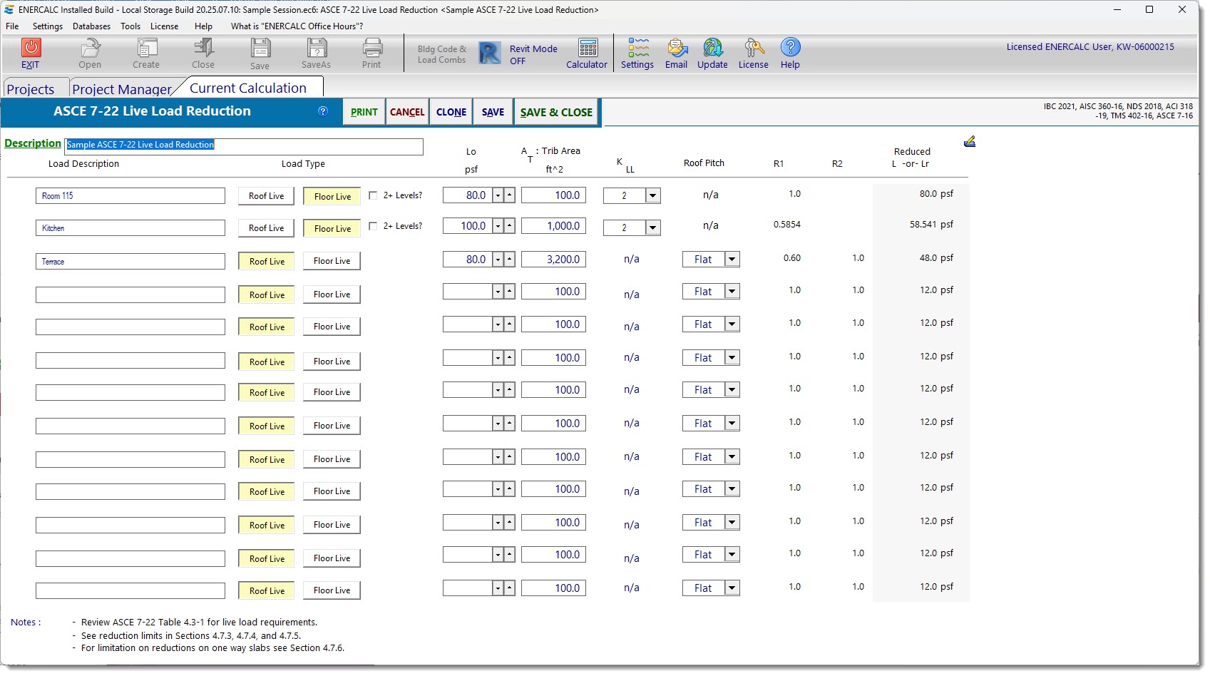Select Roof Live for Terrace row

[266, 261]
